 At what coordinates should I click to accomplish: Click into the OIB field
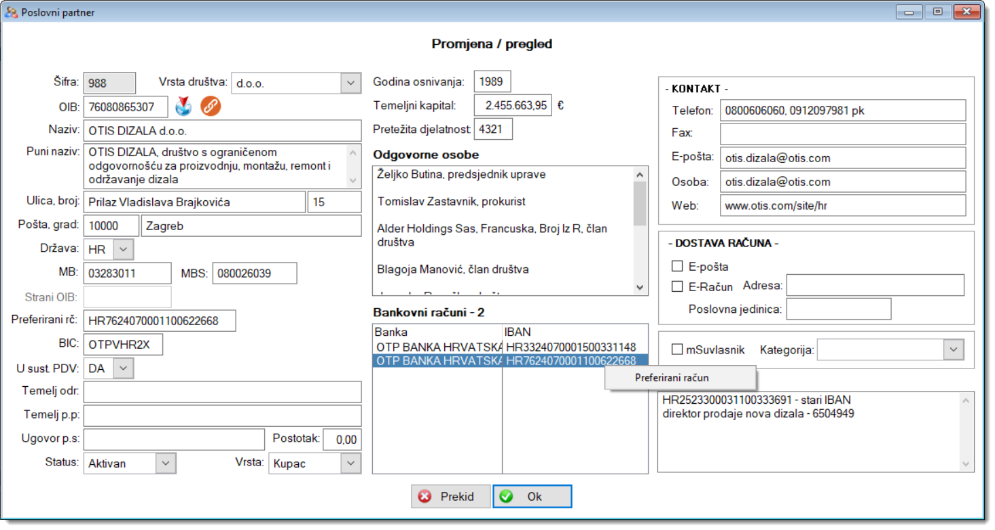126,107
